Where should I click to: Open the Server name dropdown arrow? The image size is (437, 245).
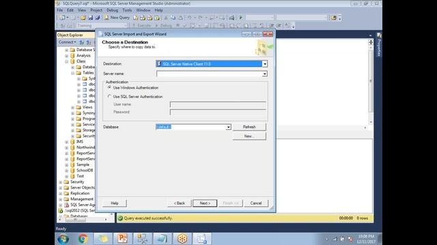point(264,74)
